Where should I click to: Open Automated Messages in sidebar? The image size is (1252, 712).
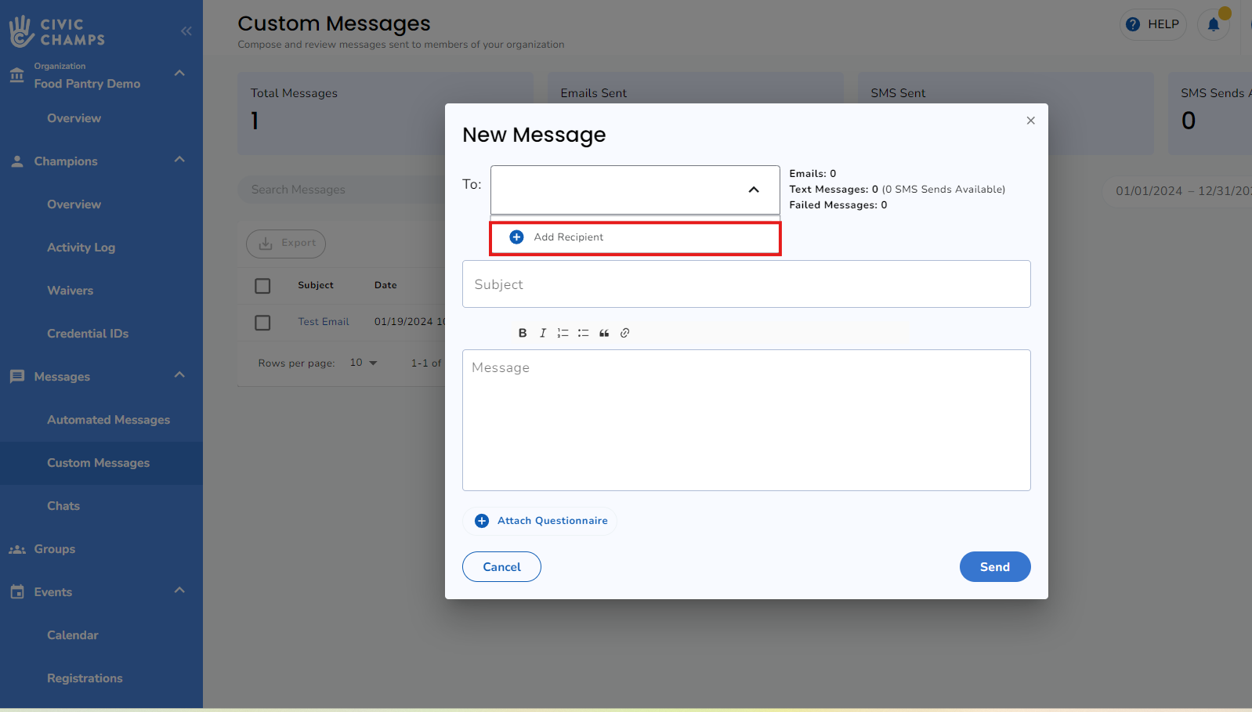click(108, 420)
